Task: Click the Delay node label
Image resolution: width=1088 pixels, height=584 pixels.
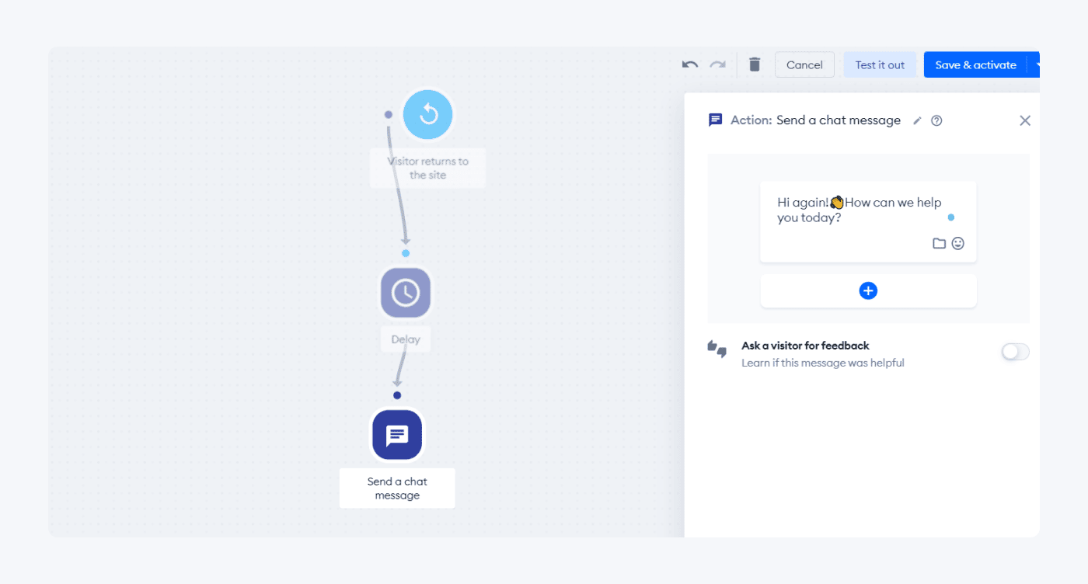Action: 406,339
